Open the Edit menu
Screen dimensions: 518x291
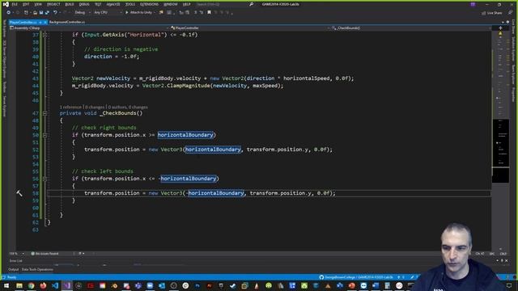tap(26, 4)
